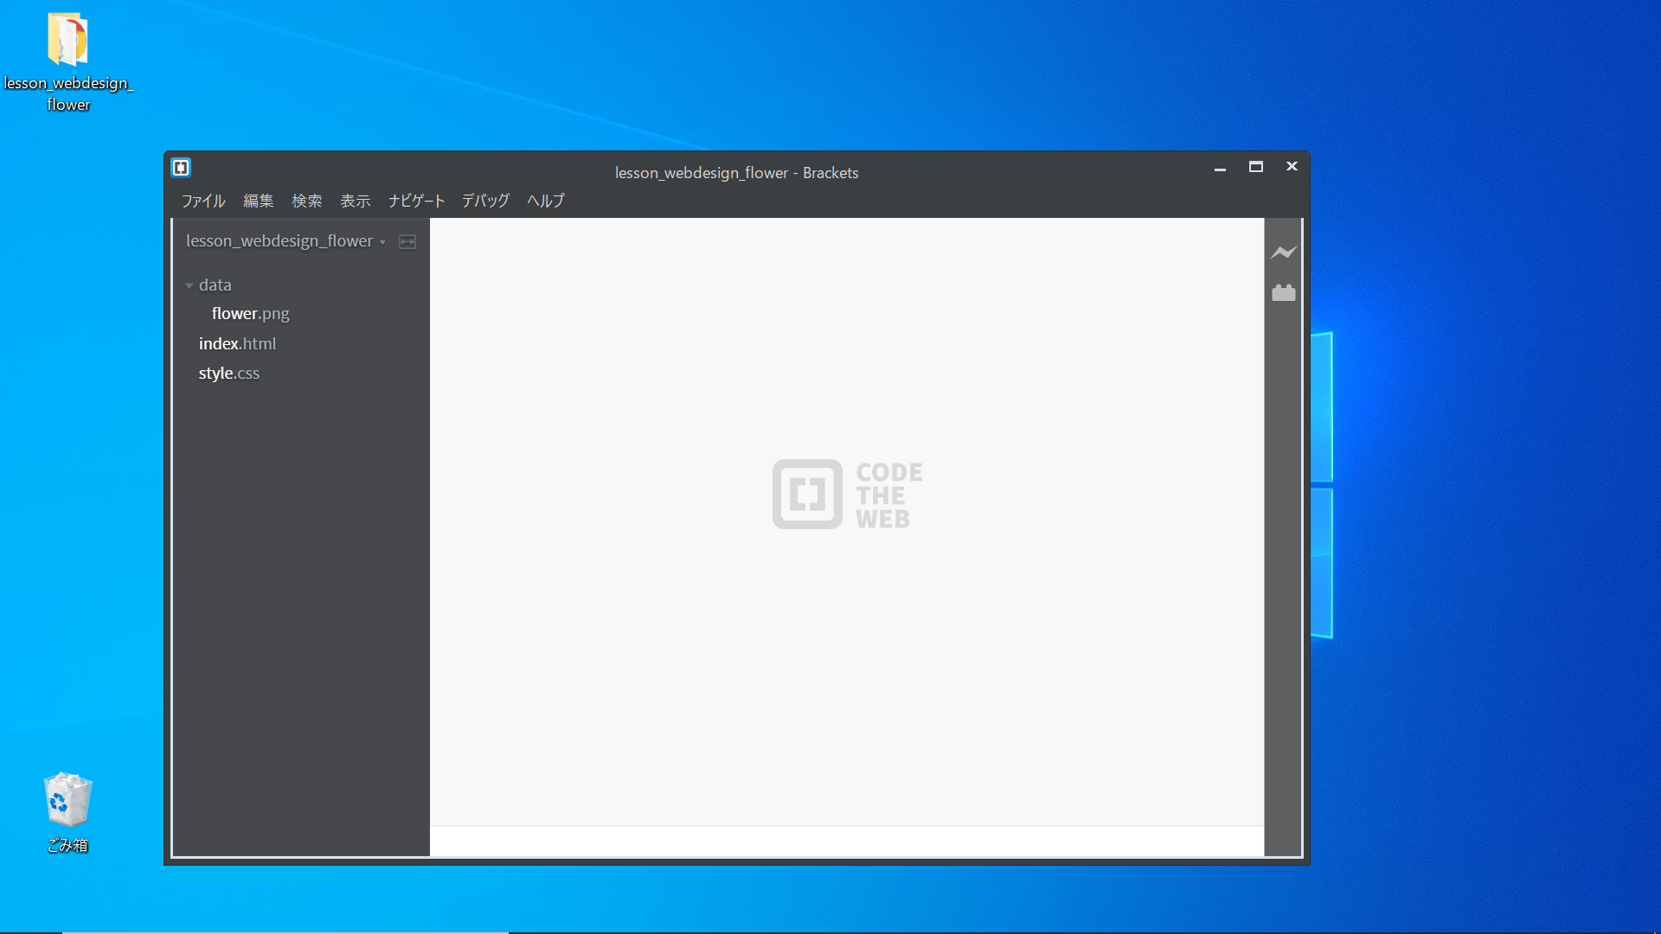
Task: Open the lesson_webdesign_flower project dropdown
Action: [285, 241]
